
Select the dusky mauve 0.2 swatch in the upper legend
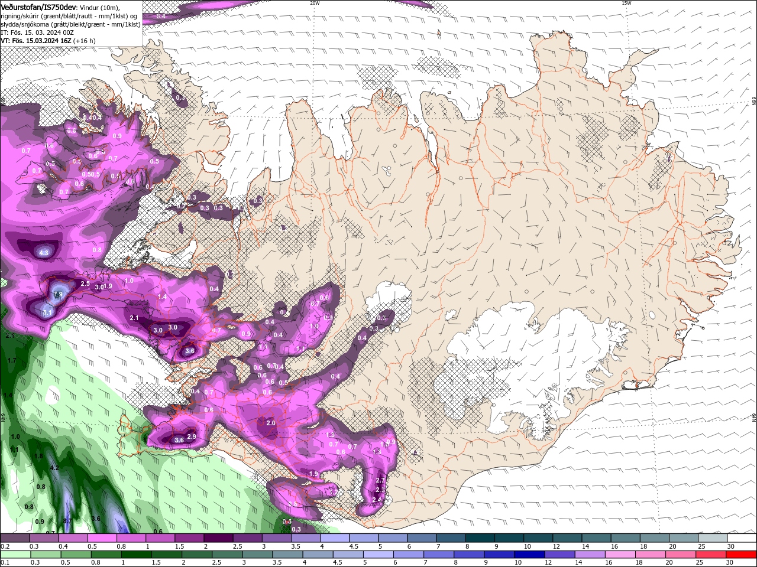pos(16,539)
